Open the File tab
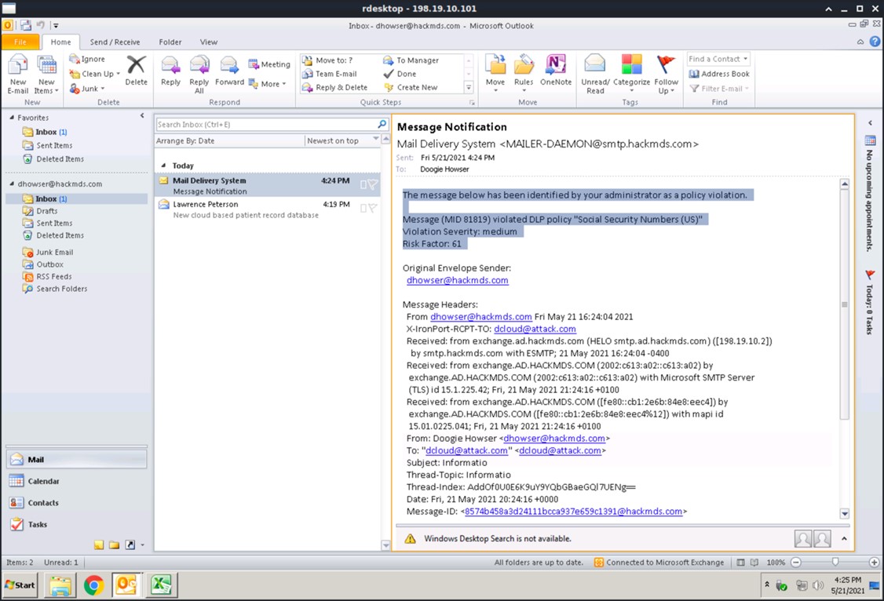 tap(20, 42)
